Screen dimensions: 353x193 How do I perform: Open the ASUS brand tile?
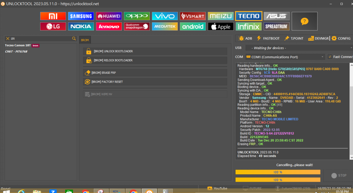tap(276, 16)
